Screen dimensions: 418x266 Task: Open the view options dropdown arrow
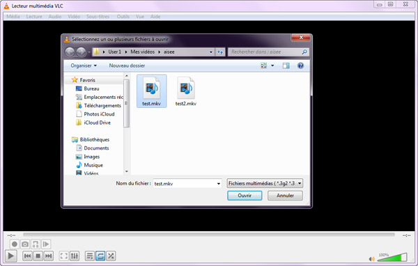pos(272,65)
